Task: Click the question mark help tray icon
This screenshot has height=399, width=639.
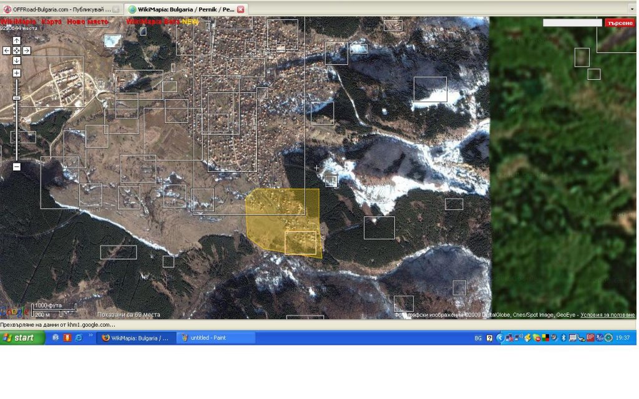Action: 489,338
